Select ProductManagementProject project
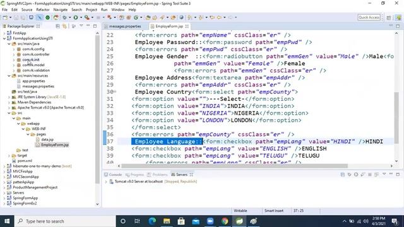Viewport: 404px width, 227px height. 35,187
